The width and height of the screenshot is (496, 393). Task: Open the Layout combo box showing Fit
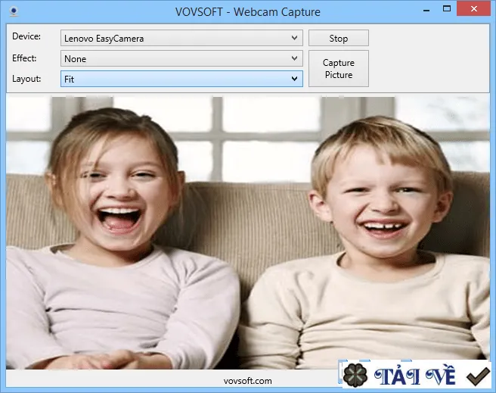point(181,79)
